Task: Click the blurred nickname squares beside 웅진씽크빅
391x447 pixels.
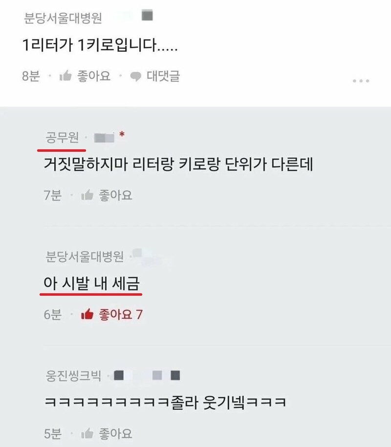Action: coord(147,375)
